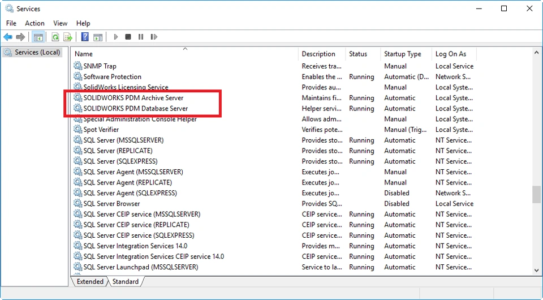Click the gear icon beside Spot Verifier
The image size is (543, 300).
tap(78, 130)
